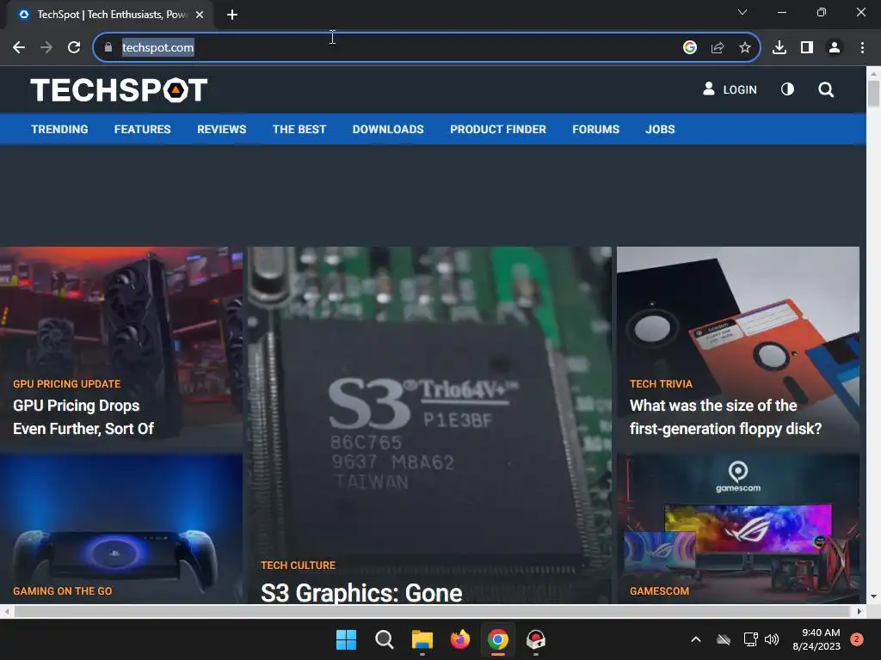Viewport: 881px width, 660px height.
Task: Read 'GPU Pricing Drops Even Further' article
Action: click(83, 417)
